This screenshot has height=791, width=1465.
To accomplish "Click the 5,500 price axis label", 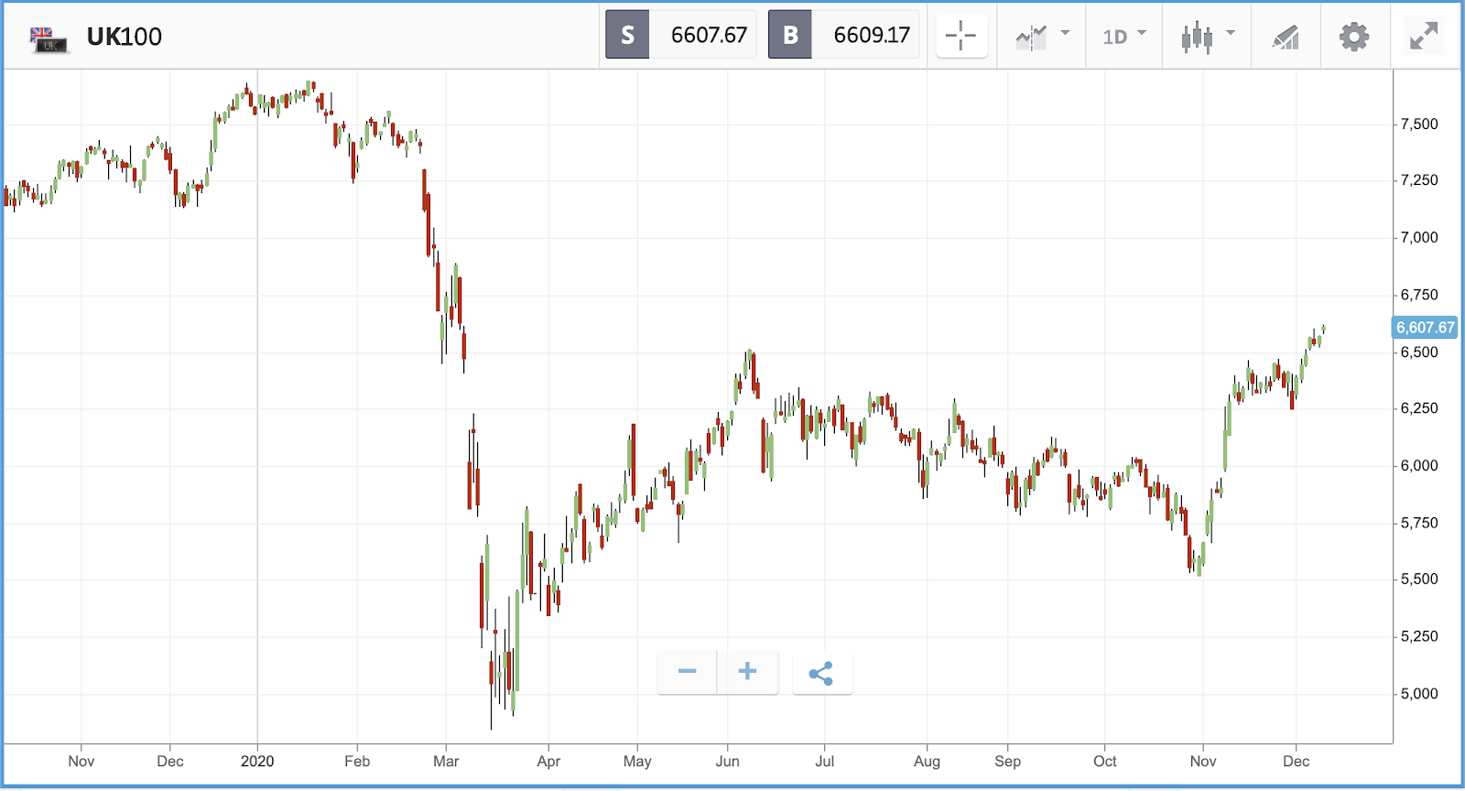I will pyautogui.click(x=1419, y=580).
